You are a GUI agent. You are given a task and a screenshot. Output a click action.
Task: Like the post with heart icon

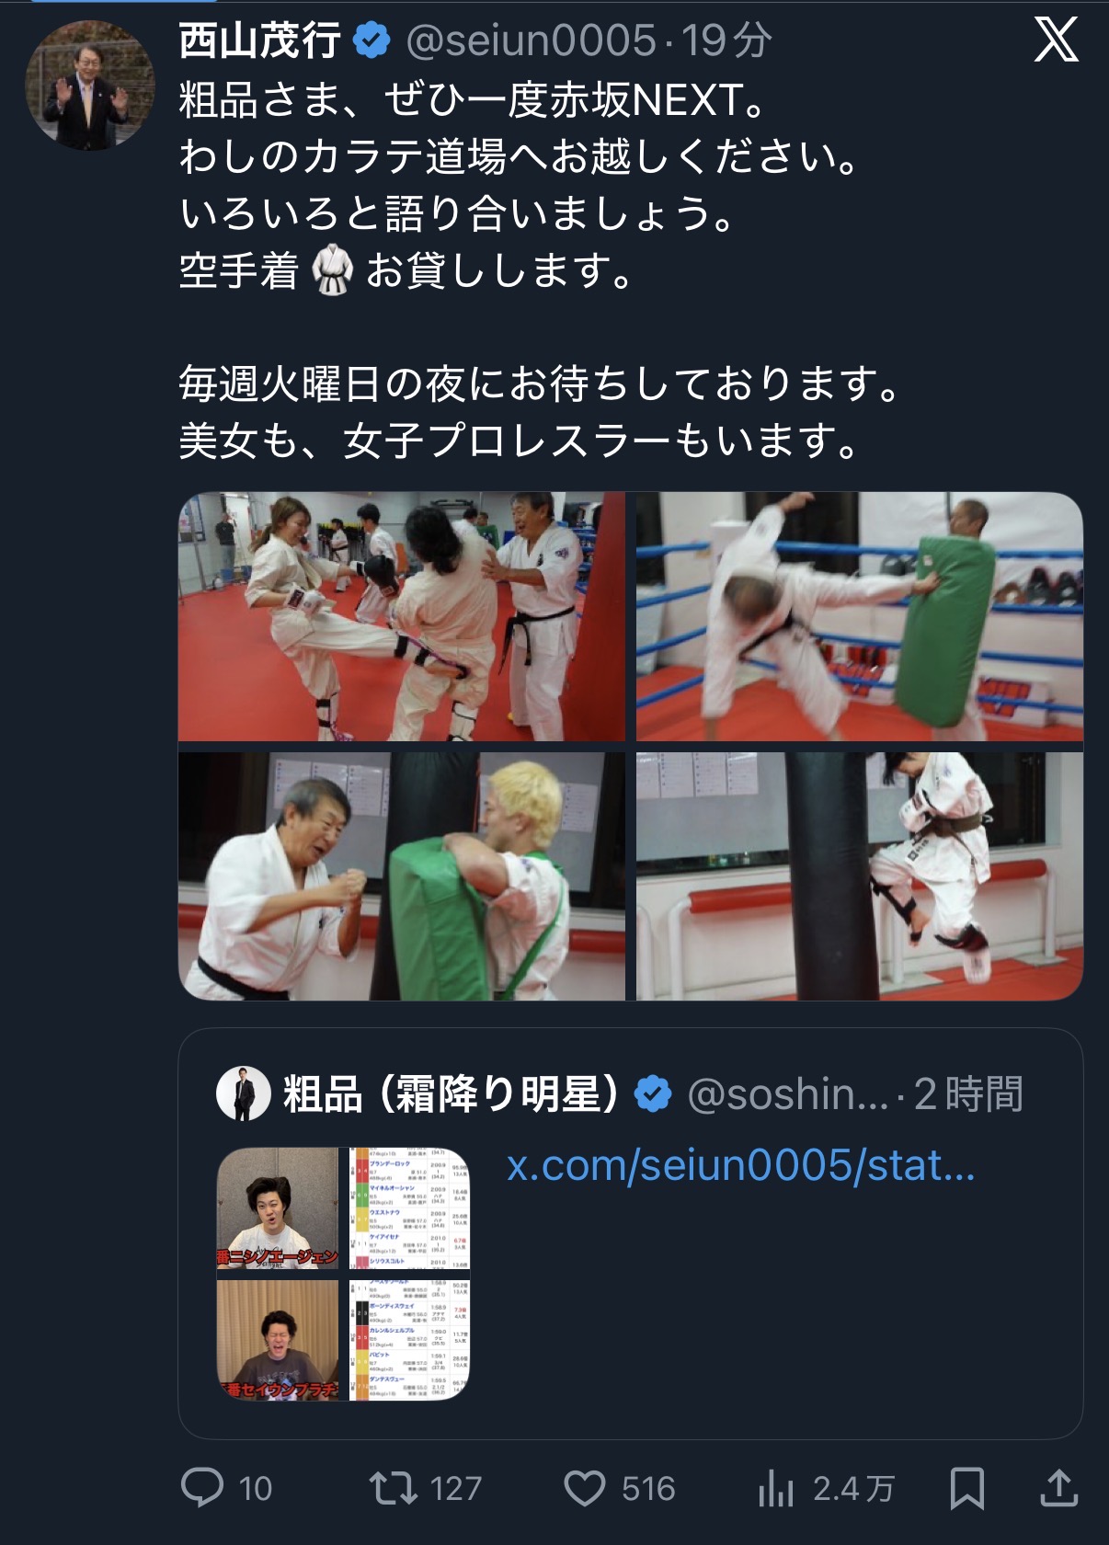(585, 1488)
